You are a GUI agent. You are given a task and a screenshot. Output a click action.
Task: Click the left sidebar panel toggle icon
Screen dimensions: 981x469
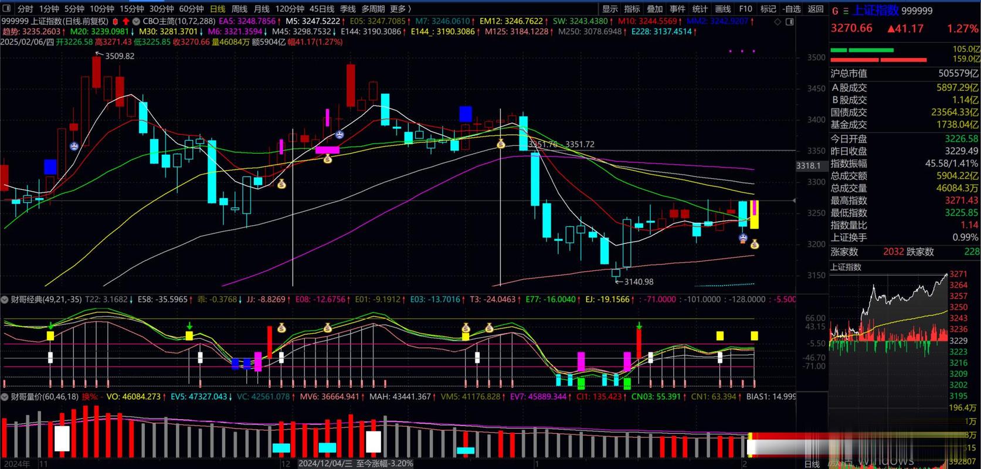[7, 9]
